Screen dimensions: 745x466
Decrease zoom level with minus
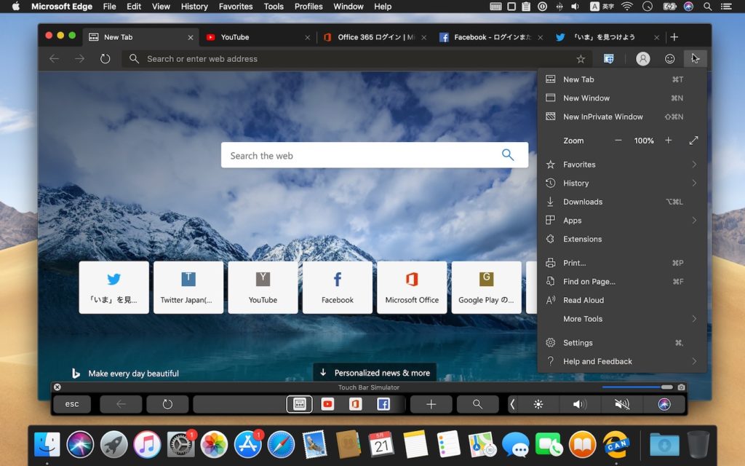618,141
